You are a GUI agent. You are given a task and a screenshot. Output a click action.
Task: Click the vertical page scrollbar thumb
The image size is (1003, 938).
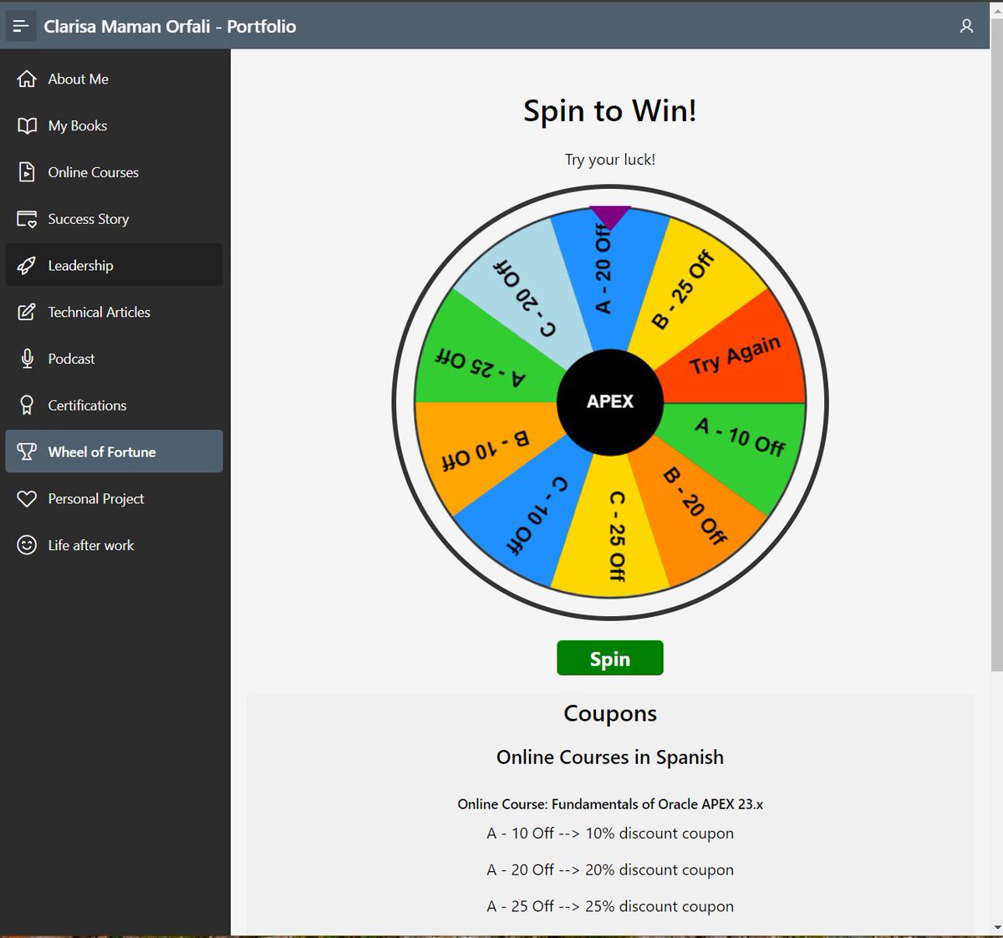996,343
